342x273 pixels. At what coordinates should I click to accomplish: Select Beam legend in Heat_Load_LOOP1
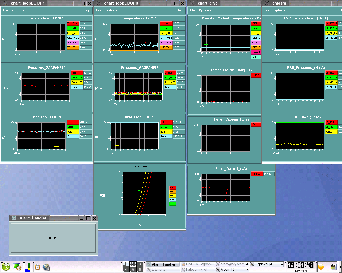pos(73,127)
